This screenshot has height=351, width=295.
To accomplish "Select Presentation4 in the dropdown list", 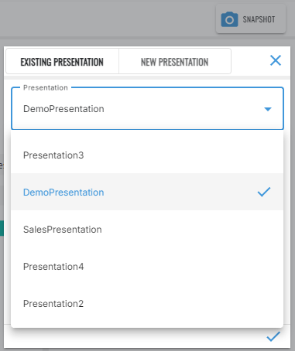I will point(147,266).
